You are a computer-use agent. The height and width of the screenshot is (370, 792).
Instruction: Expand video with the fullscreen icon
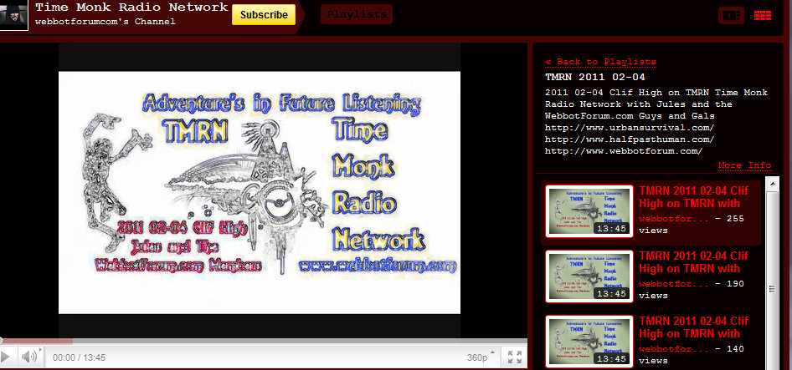click(x=515, y=357)
